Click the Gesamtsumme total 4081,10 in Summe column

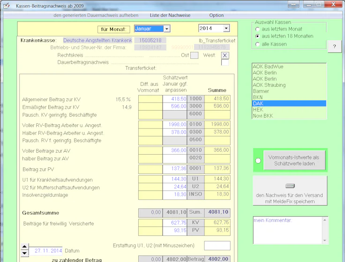pyautogui.click(x=217, y=212)
